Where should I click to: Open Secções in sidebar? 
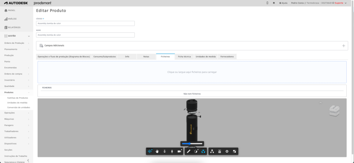(x=8, y=150)
